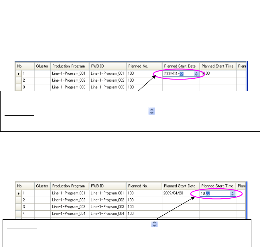This screenshot has width=262, height=247.
Task: Select row 1 via its arrow selector in lower table
Action: click(19, 193)
